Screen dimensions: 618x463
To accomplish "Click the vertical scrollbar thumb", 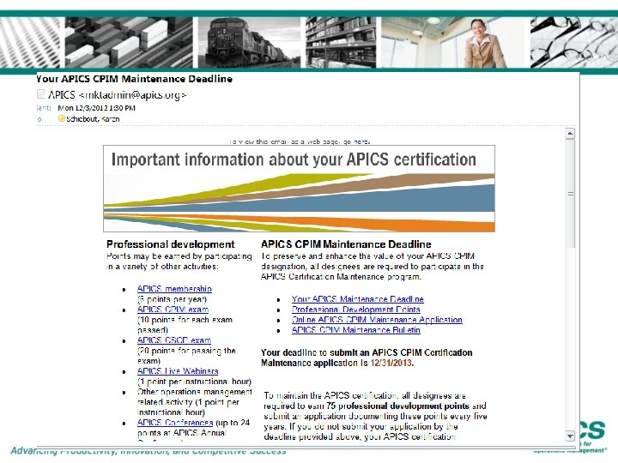I will [x=570, y=194].
